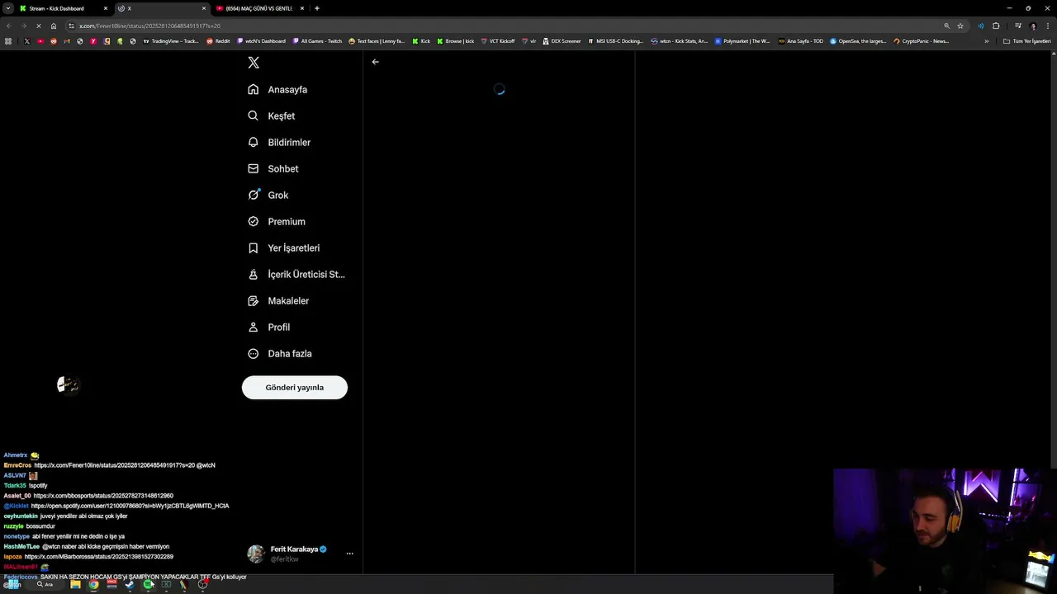
Task: Open MSI USB-C Docking bookmark
Action: (x=615, y=41)
